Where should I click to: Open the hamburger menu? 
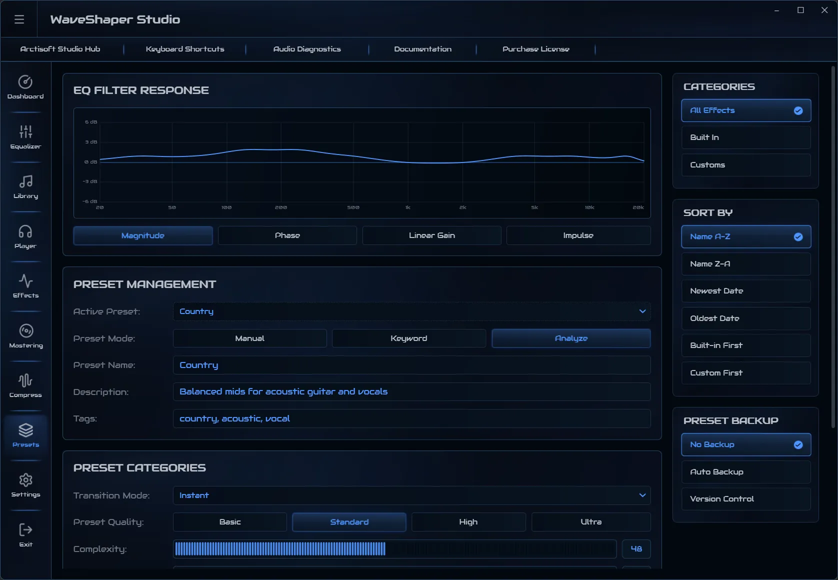19,19
